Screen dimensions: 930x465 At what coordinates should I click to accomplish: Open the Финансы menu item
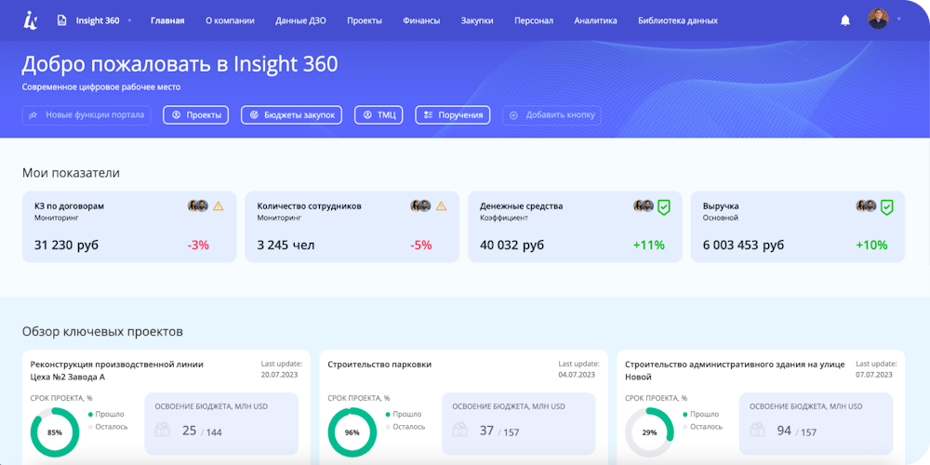421,20
